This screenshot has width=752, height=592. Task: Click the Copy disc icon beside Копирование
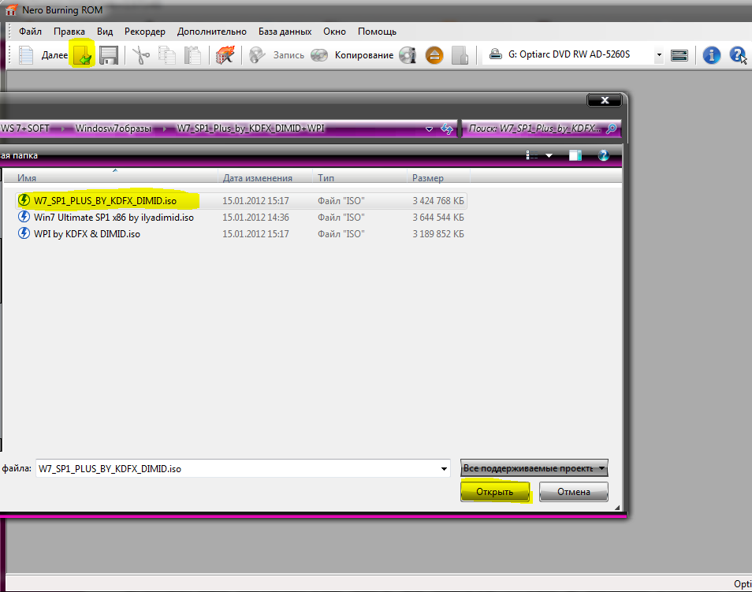coord(319,55)
